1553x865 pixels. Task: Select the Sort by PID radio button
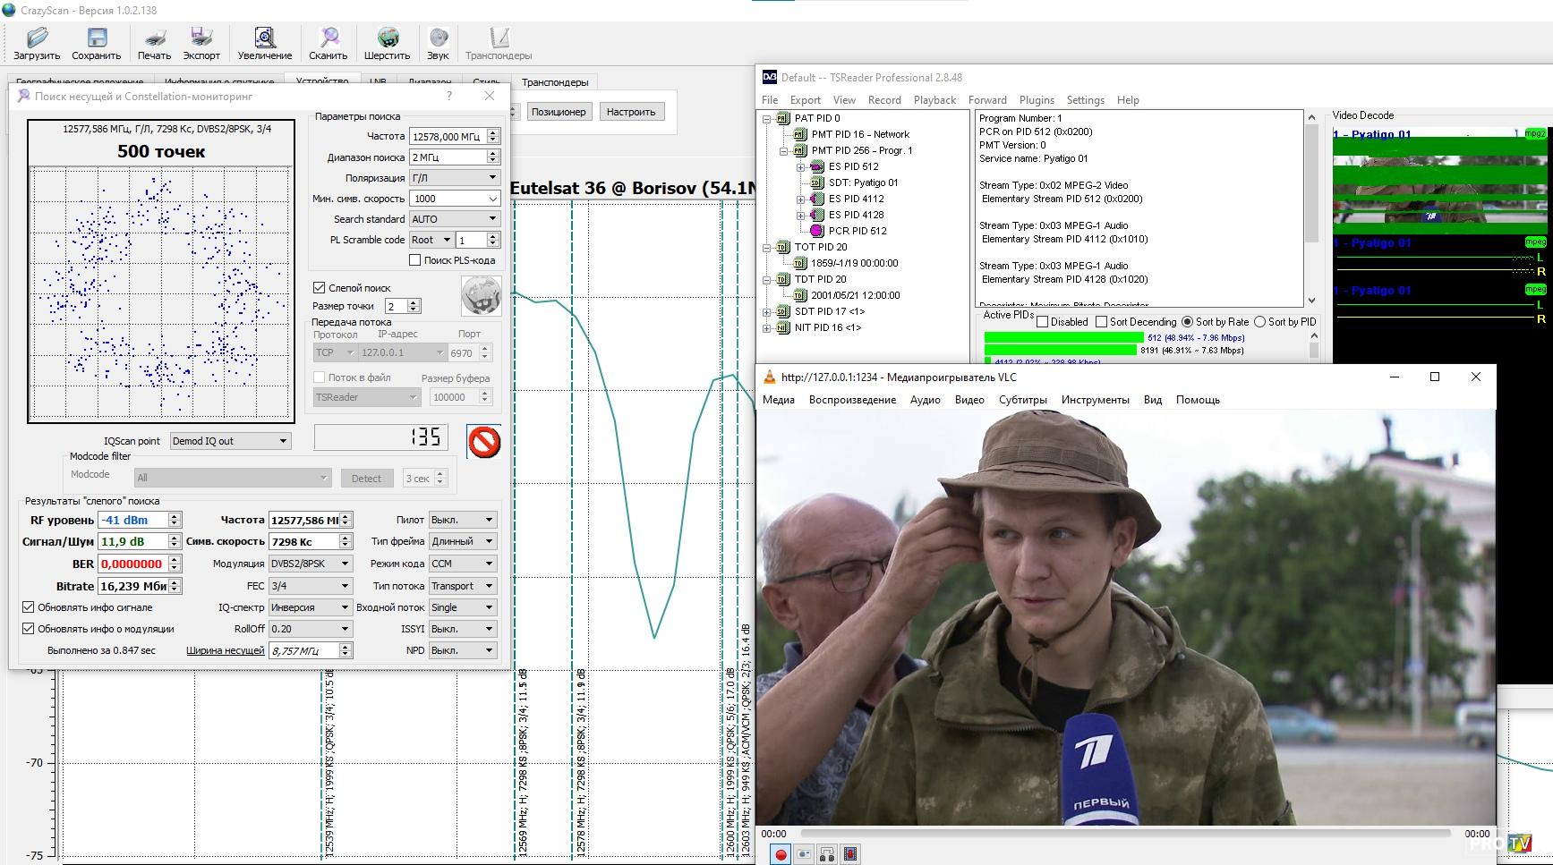(1259, 322)
